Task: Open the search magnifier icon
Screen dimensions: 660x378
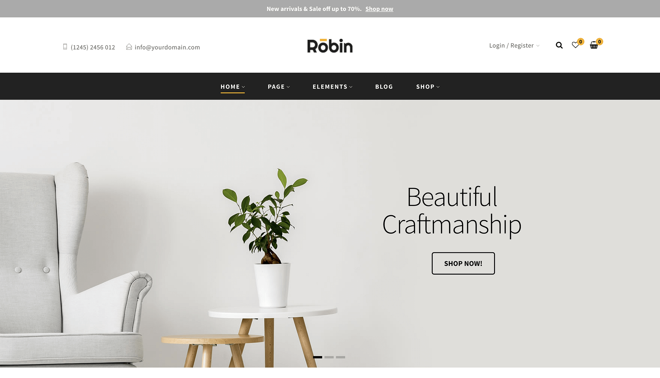Action: pyautogui.click(x=559, y=45)
